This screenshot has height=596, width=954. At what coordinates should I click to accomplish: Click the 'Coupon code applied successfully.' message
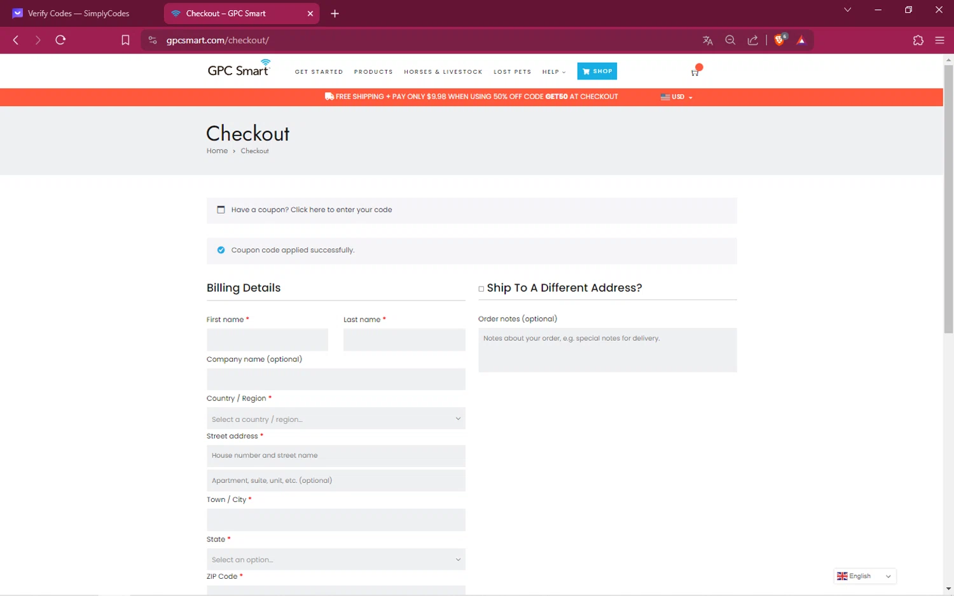point(293,250)
